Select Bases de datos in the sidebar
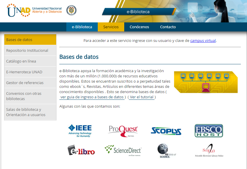The width and height of the screenshot is (247, 169). click(30, 40)
